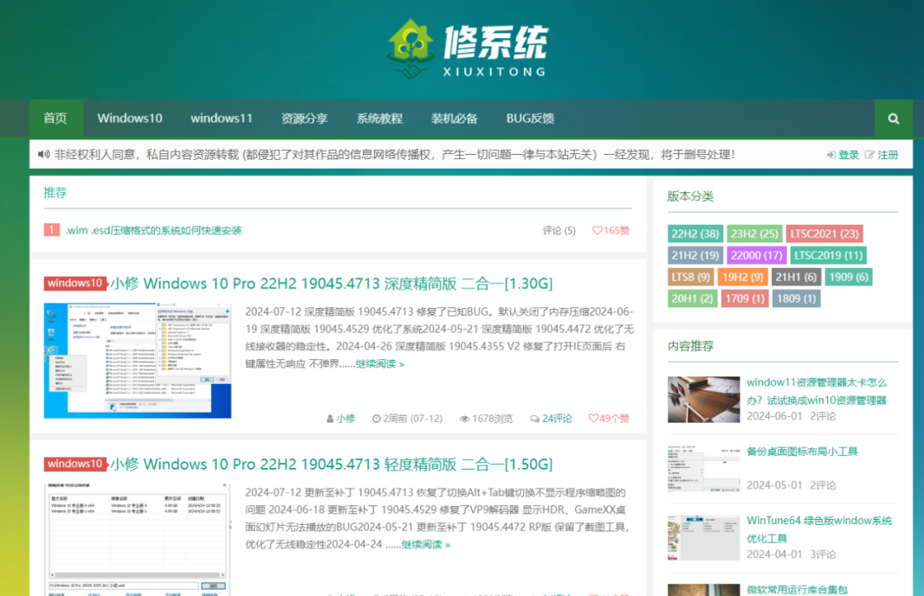The height and width of the screenshot is (596, 924).
Task: Click 继续阅读 on the 轻度精简版 post
Action: (425, 544)
